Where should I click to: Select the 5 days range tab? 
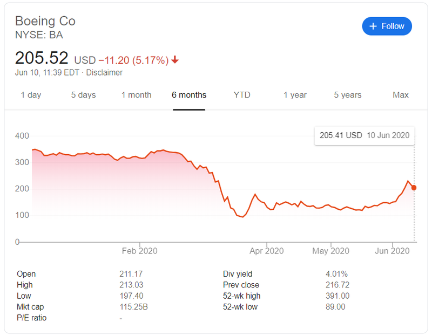pyautogui.click(x=83, y=95)
